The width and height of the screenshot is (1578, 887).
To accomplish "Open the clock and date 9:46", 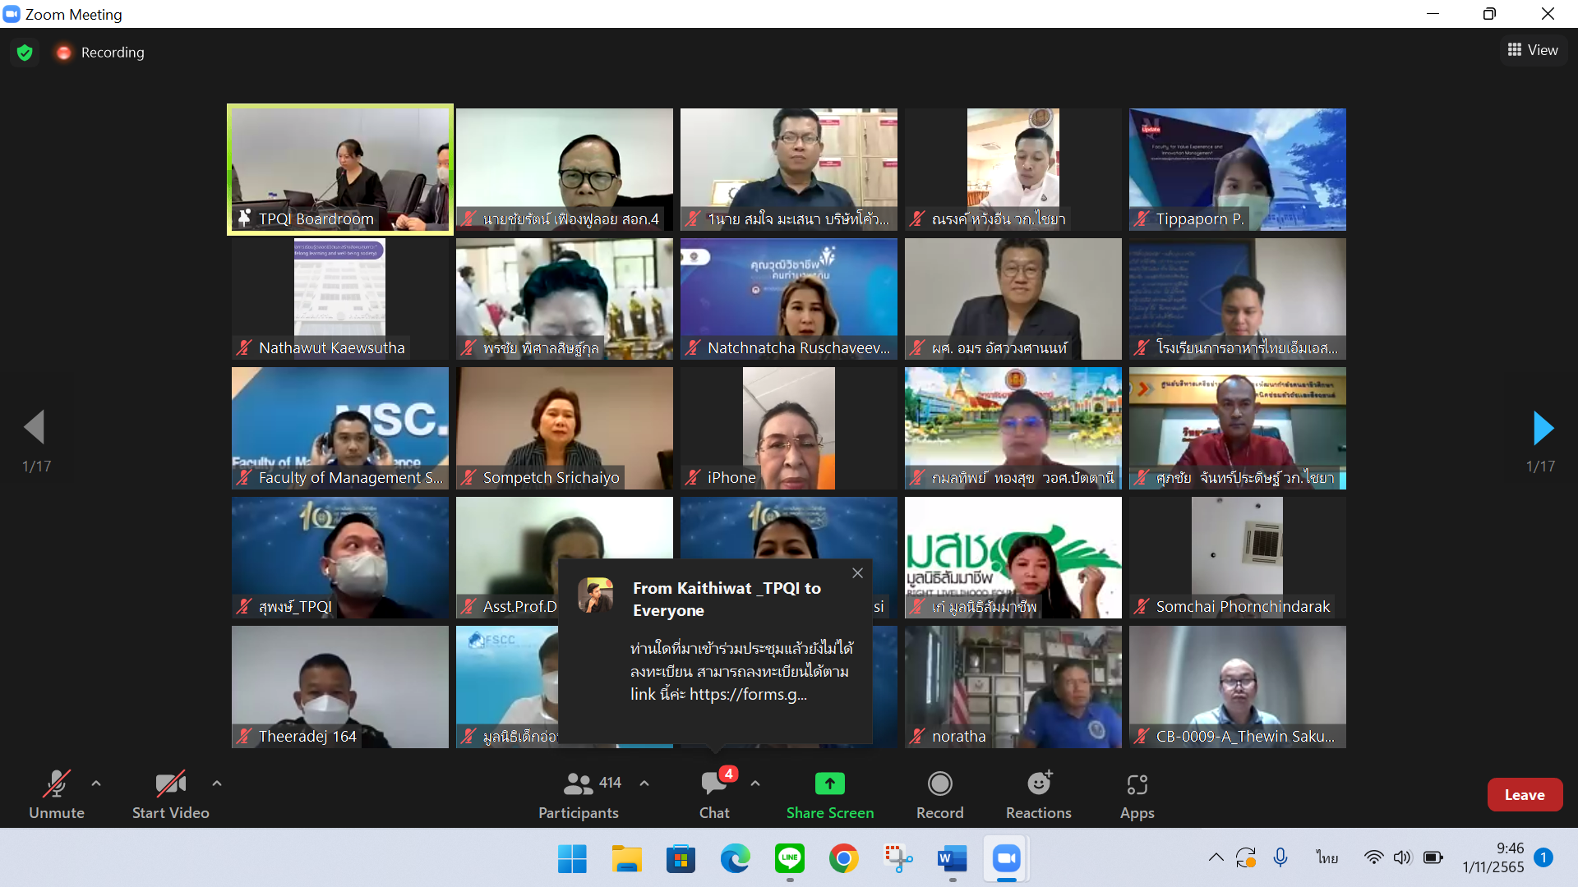I will point(1493,857).
